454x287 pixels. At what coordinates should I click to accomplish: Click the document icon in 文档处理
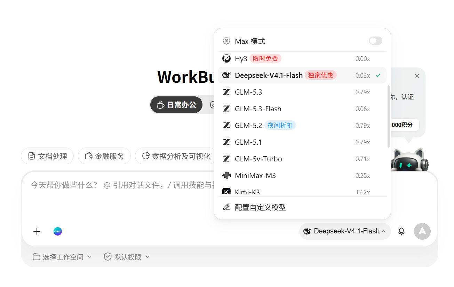32,156
